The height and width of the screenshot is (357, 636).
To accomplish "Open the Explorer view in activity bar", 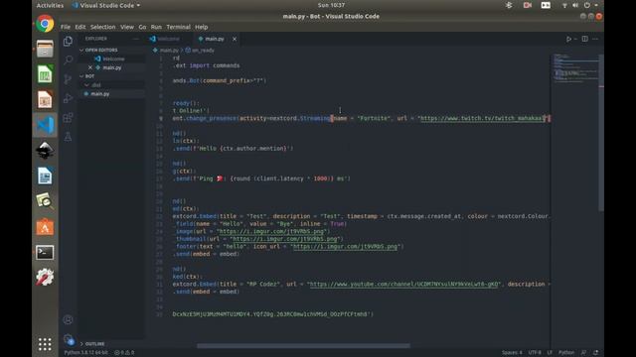I will 69,42.
